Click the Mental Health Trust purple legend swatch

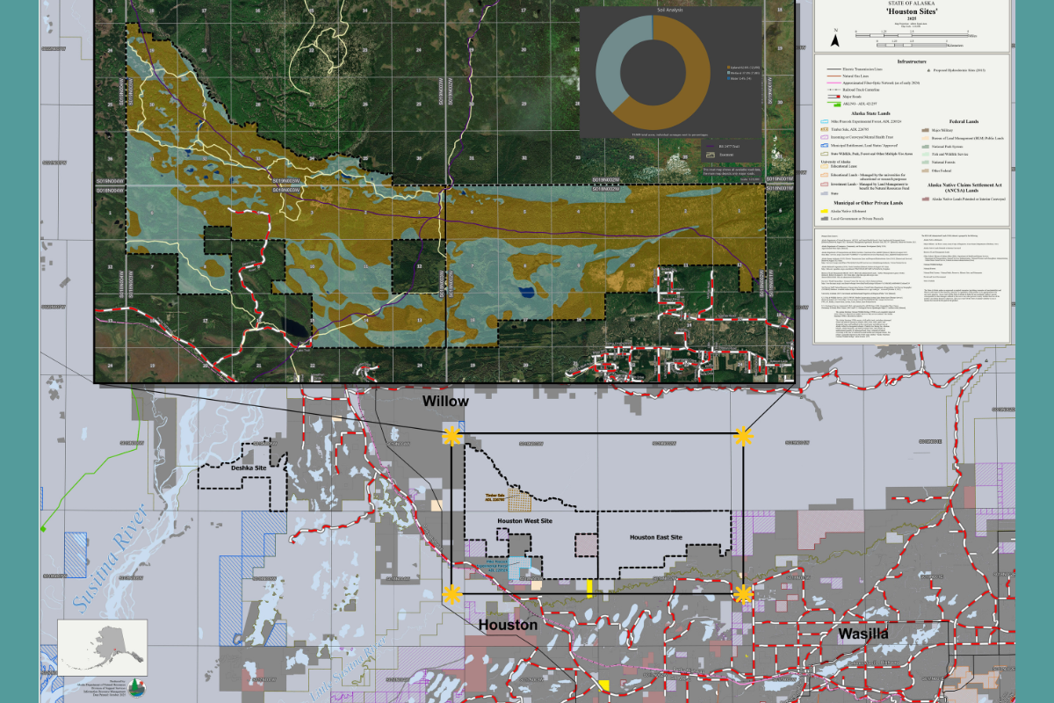click(x=825, y=137)
